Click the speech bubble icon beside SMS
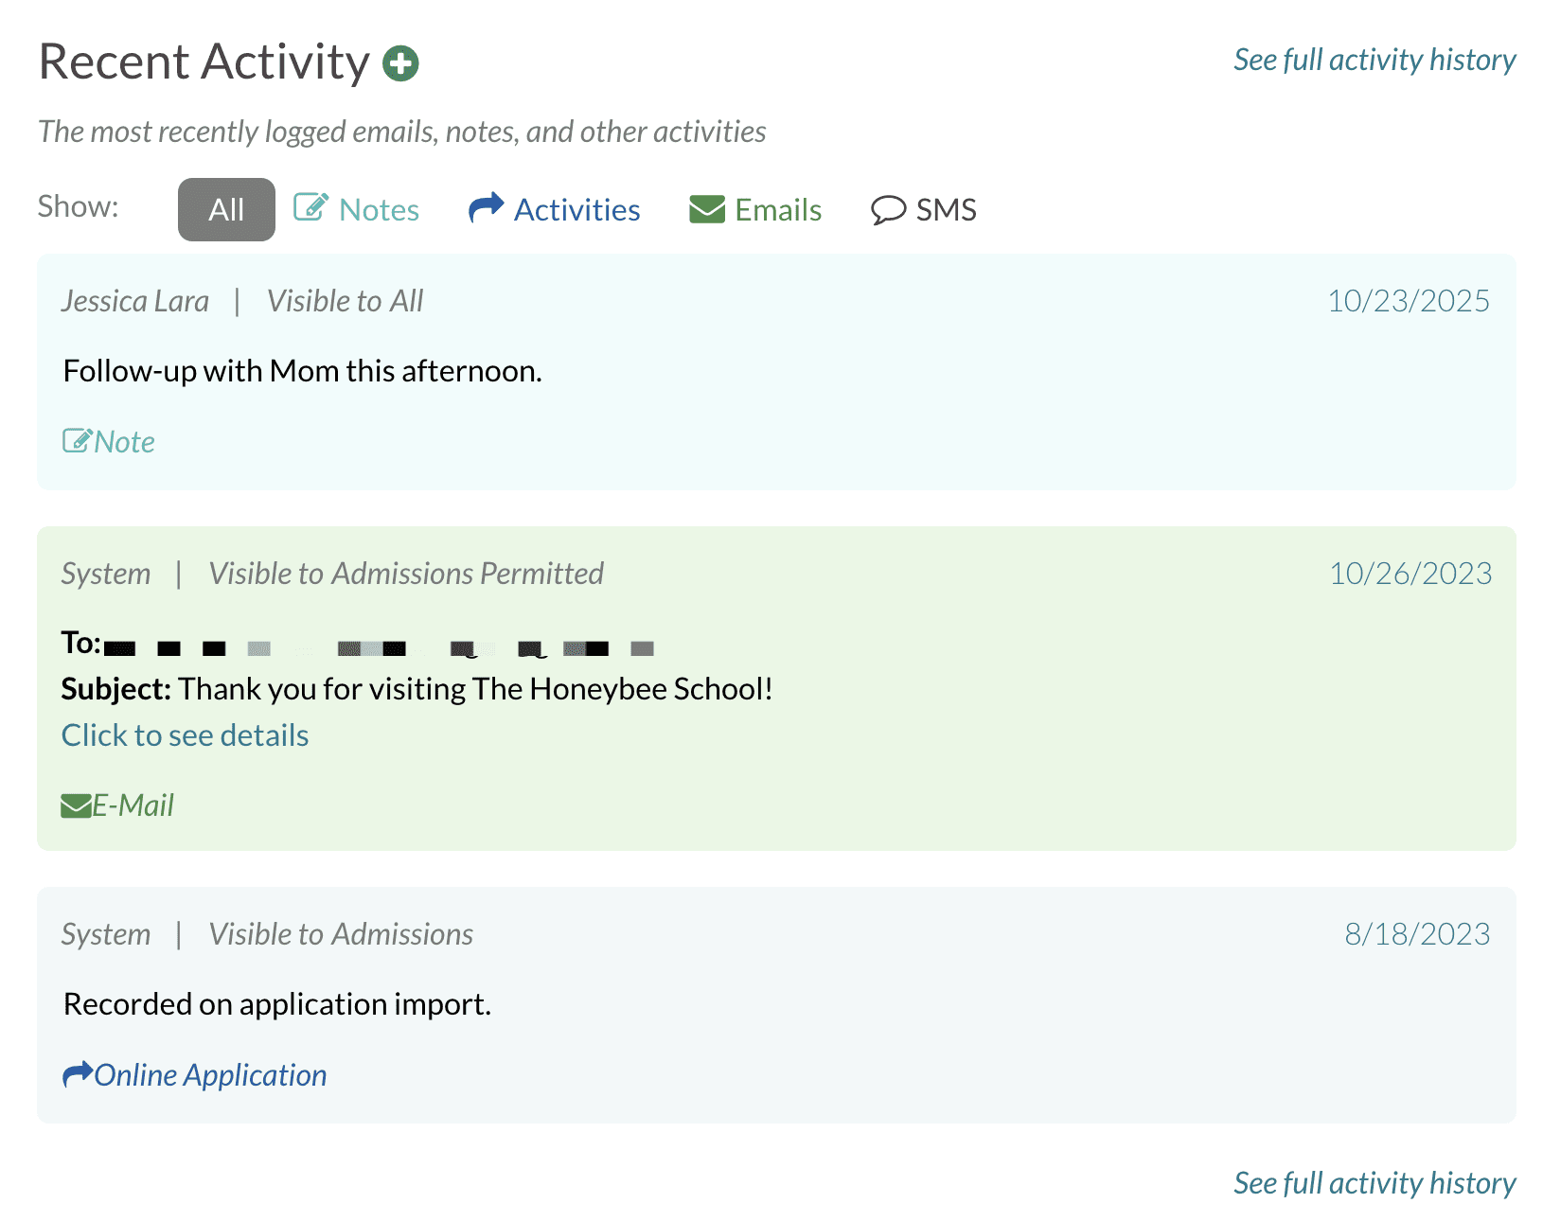This screenshot has height=1221, width=1543. (x=887, y=209)
